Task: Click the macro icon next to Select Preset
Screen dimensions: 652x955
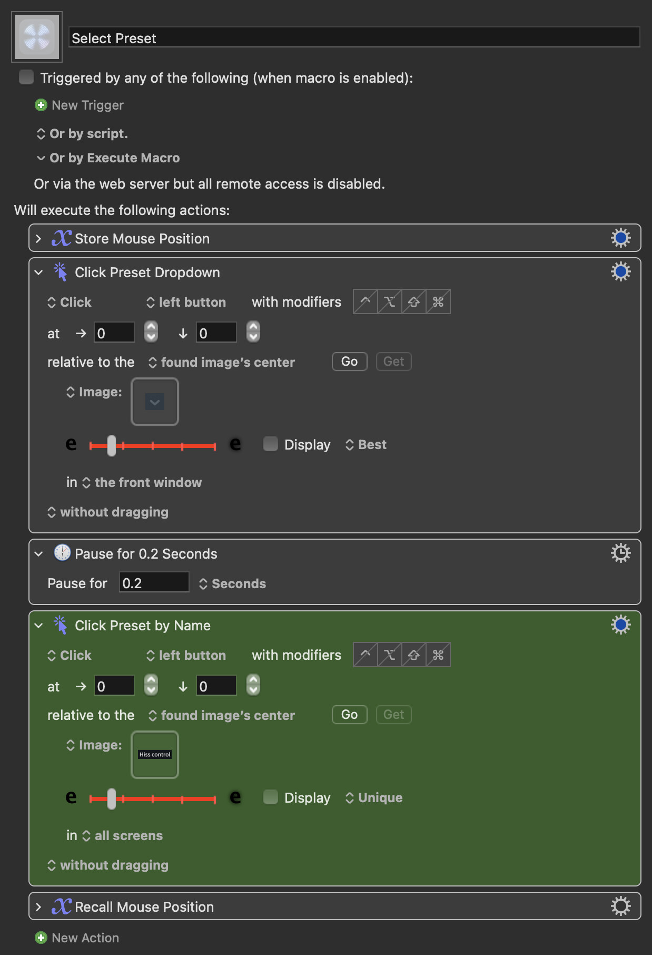Action: [x=37, y=37]
